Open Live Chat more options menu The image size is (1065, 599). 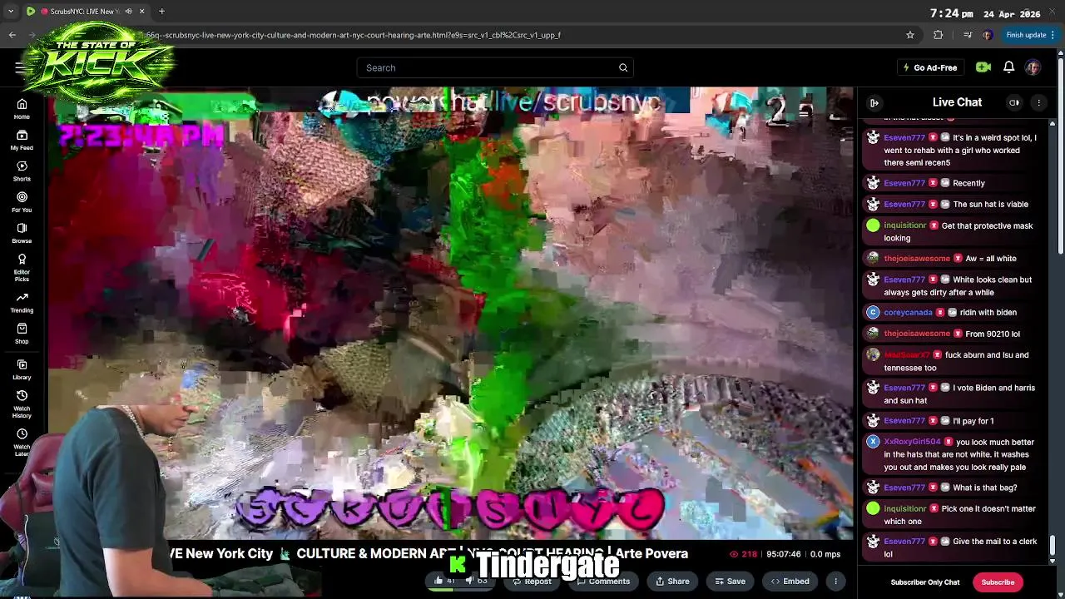[1038, 102]
